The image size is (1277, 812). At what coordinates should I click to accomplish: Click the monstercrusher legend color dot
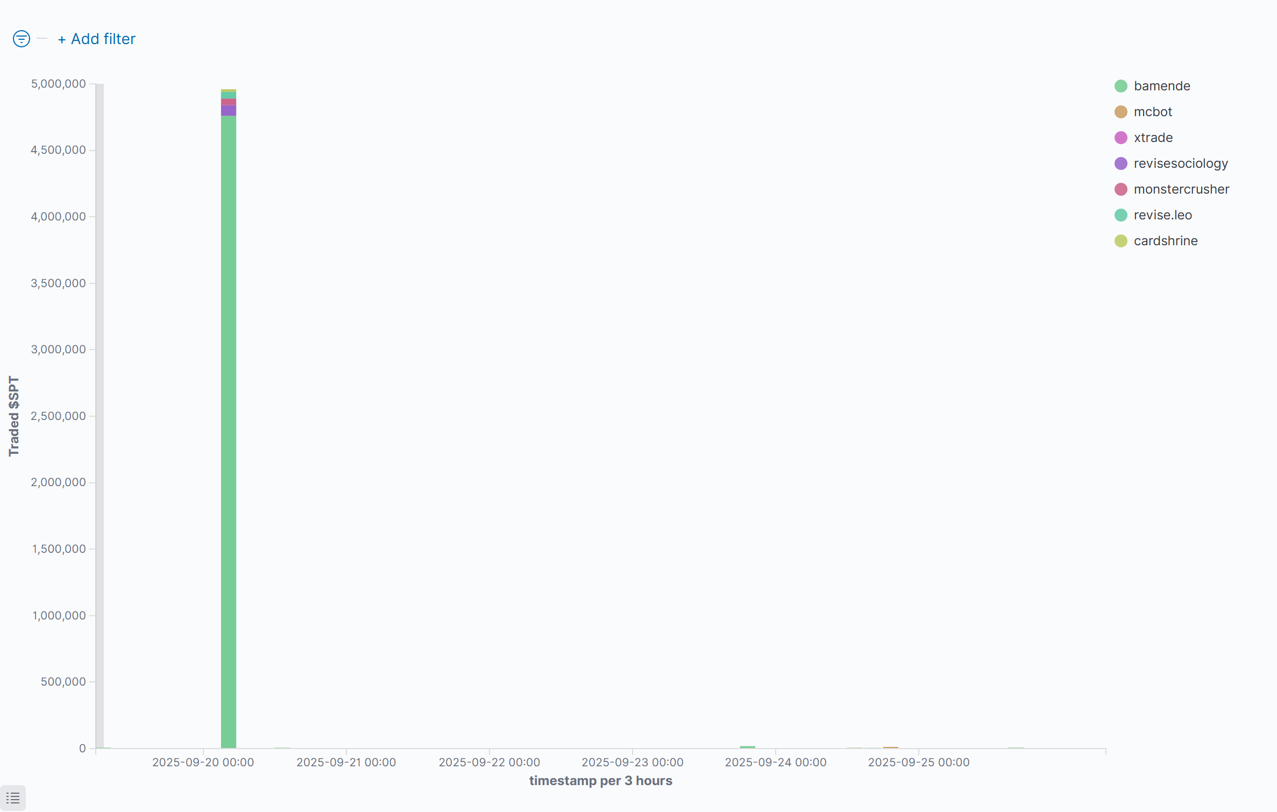coord(1121,189)
